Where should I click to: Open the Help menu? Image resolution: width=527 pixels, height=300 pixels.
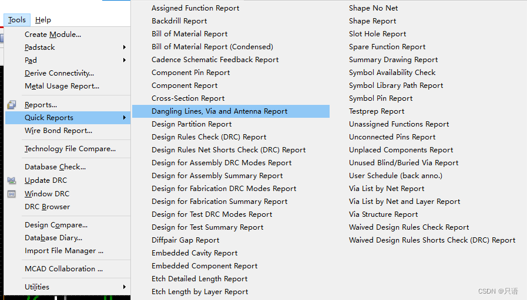[43, 20]
